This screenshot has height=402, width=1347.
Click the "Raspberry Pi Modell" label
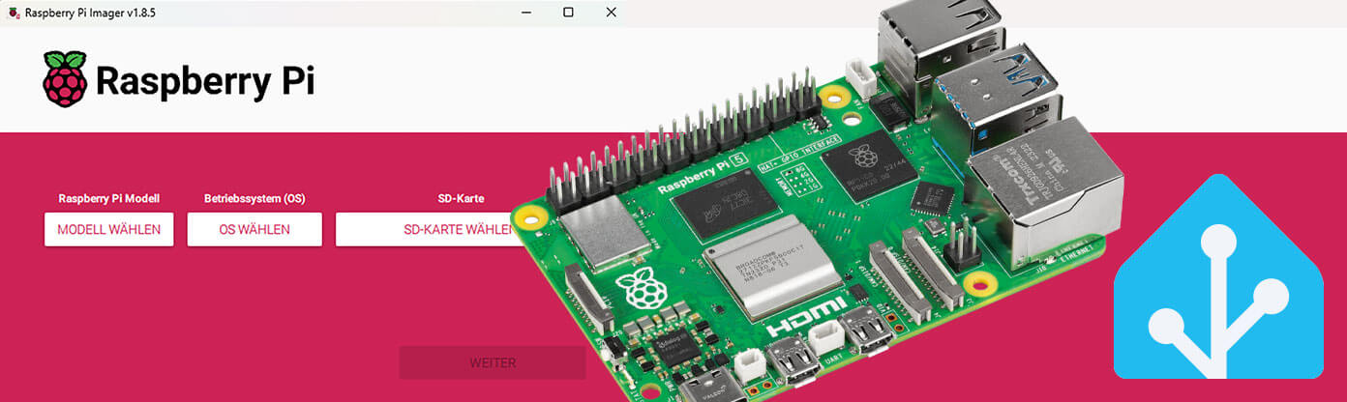pos(108,199)
